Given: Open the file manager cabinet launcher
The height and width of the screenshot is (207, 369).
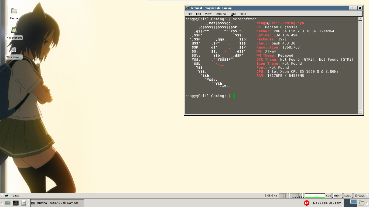Looking at the screenshot, I should point(24,203).
